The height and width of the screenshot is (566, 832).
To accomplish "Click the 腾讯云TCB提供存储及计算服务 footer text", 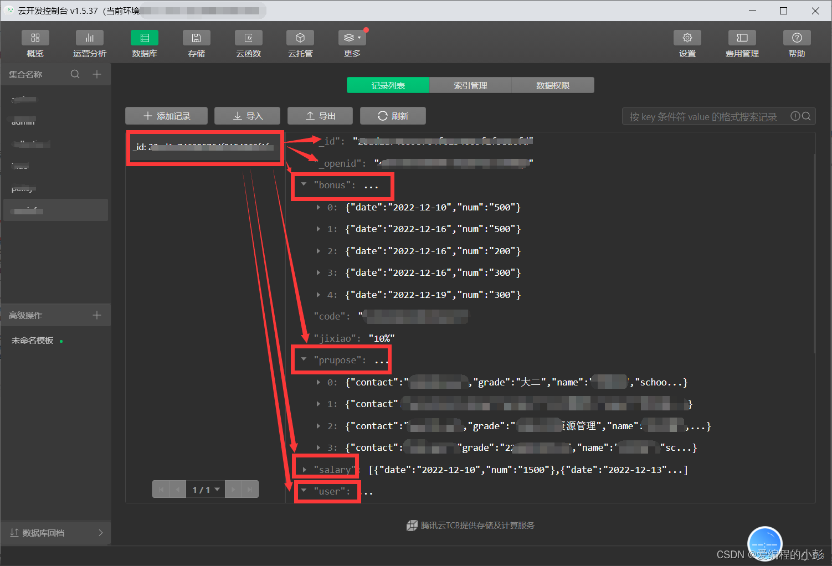I will point(477,525).
